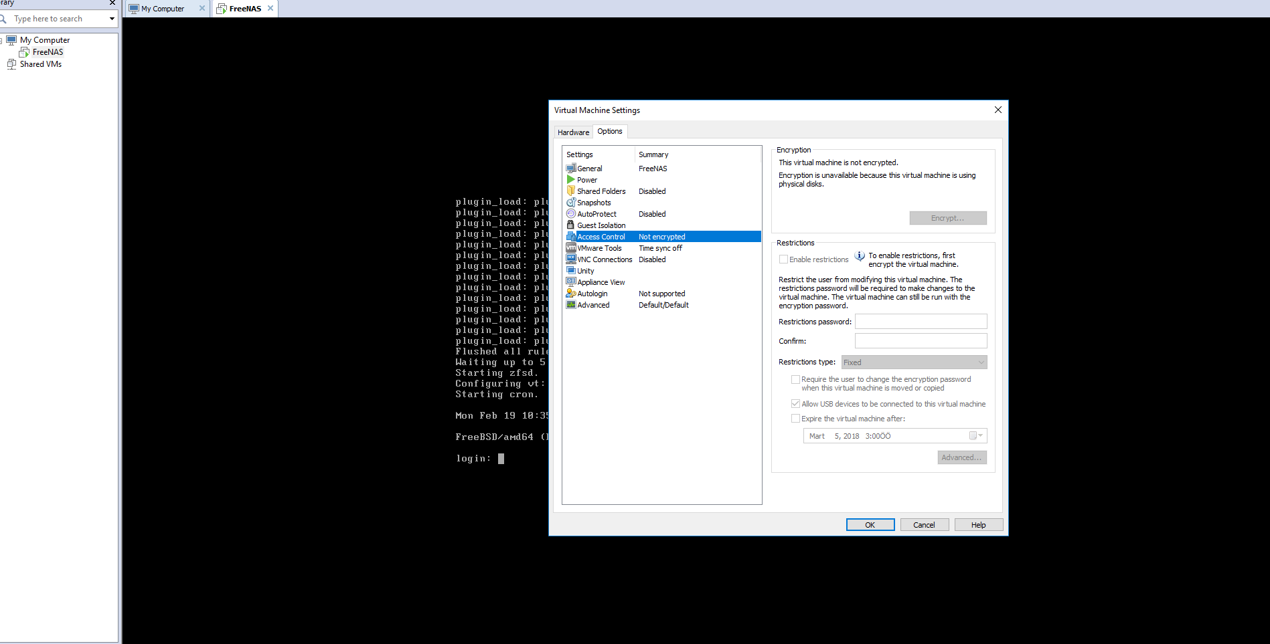Image resolution: width=1270 pixels, height=644 pixels.
Task: Select the Autologin icon
Action: click(571, 294)
